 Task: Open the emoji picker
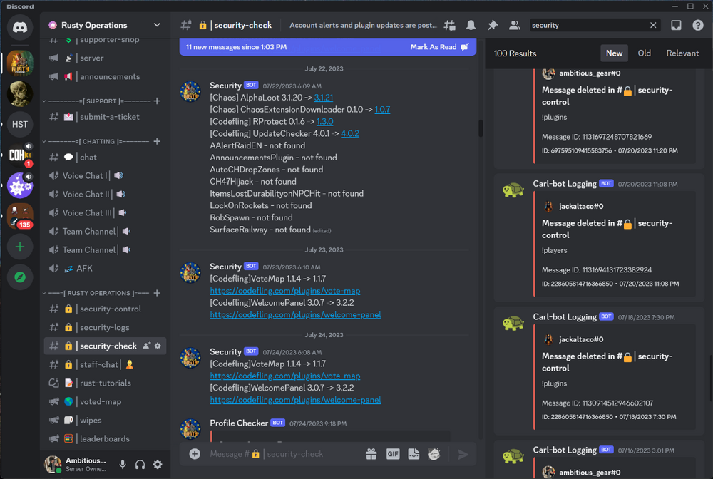[x=434, y=453]
